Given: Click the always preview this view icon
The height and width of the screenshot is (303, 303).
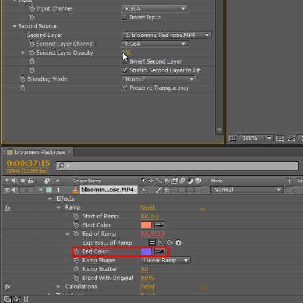Looking at the screenshot, I should point(232,138).
